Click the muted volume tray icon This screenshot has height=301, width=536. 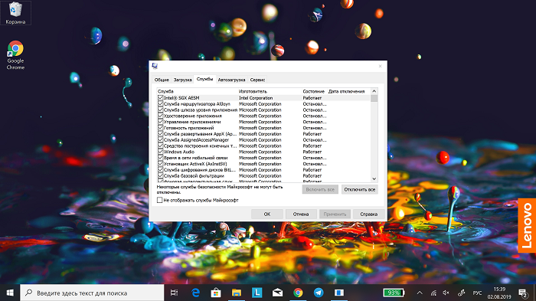pos(446,293)
